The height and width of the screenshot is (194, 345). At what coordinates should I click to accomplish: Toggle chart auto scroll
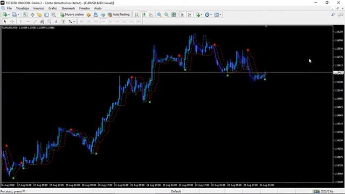pos(182,15)
